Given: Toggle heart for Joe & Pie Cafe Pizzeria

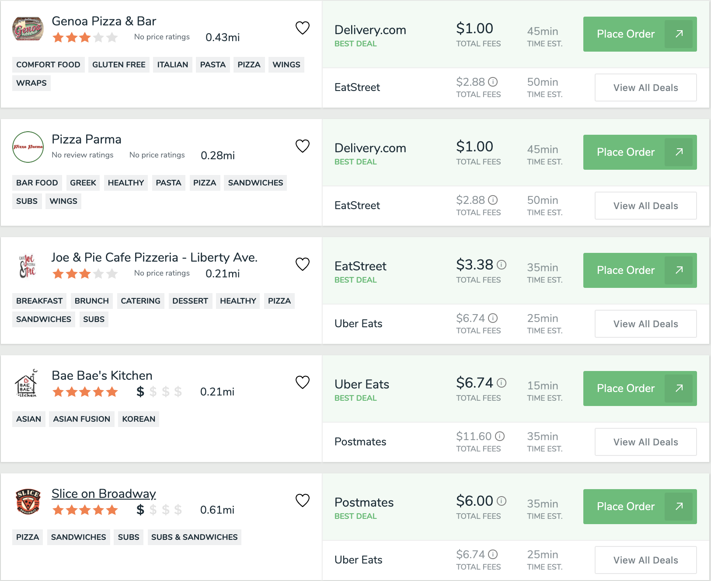Looking at the screenshot, I should click(303, 264).
